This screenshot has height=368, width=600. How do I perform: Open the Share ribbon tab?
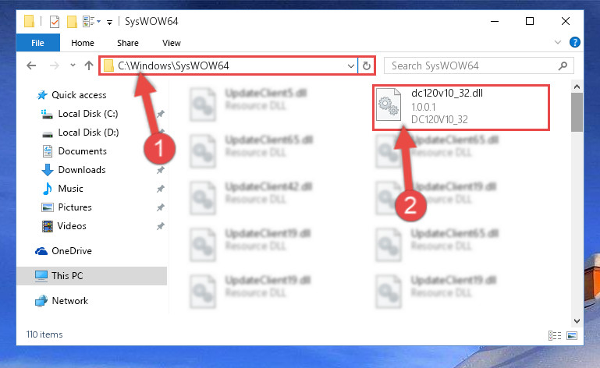click(x=128, y=43)
